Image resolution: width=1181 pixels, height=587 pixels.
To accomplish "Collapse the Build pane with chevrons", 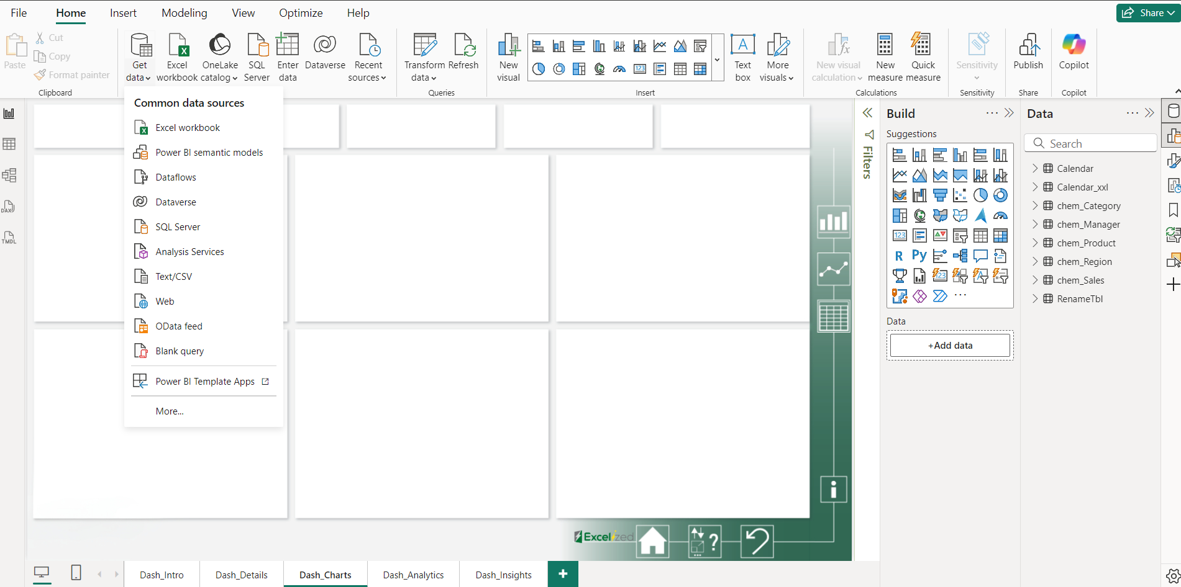I will point(1009,113).
